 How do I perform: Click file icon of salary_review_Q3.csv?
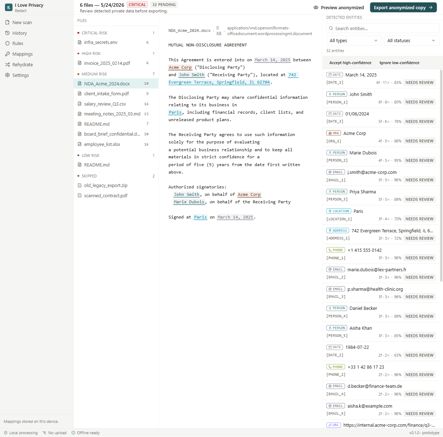80,104
